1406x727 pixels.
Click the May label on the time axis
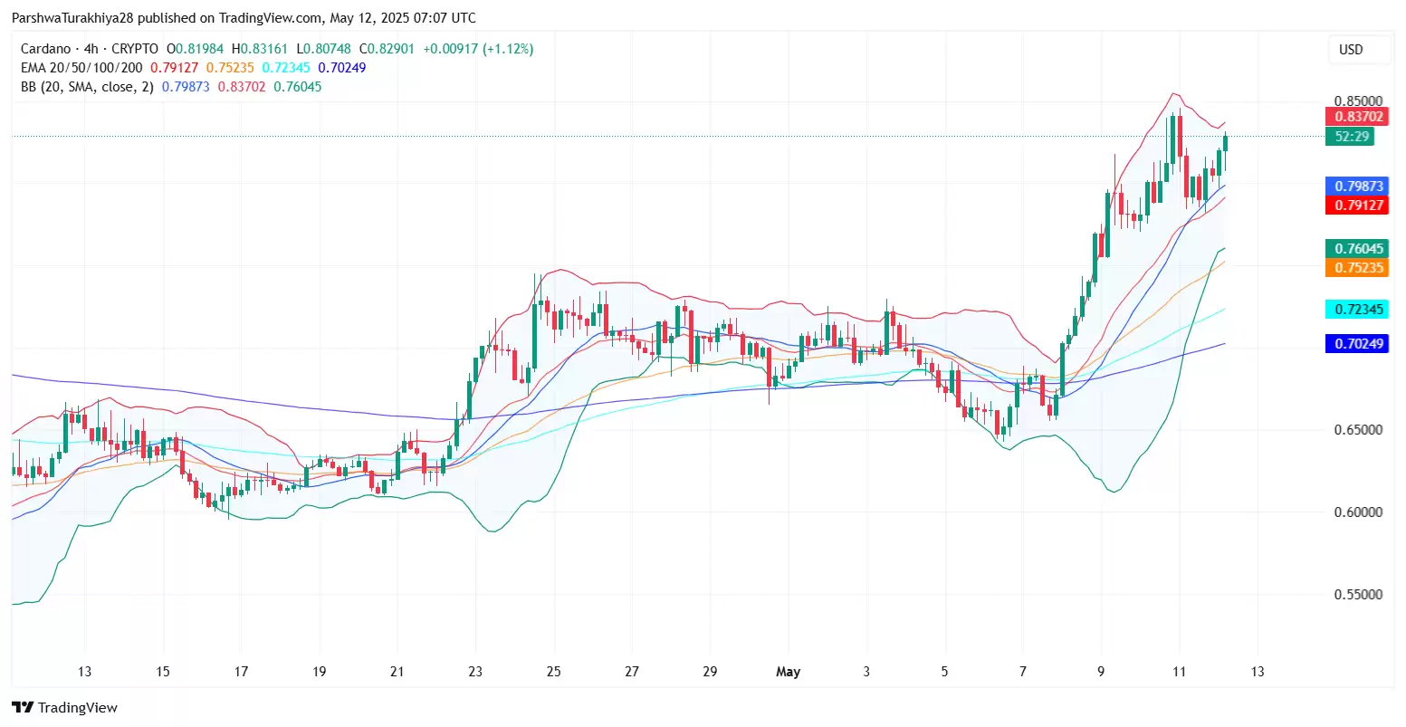tap(789, 672)
